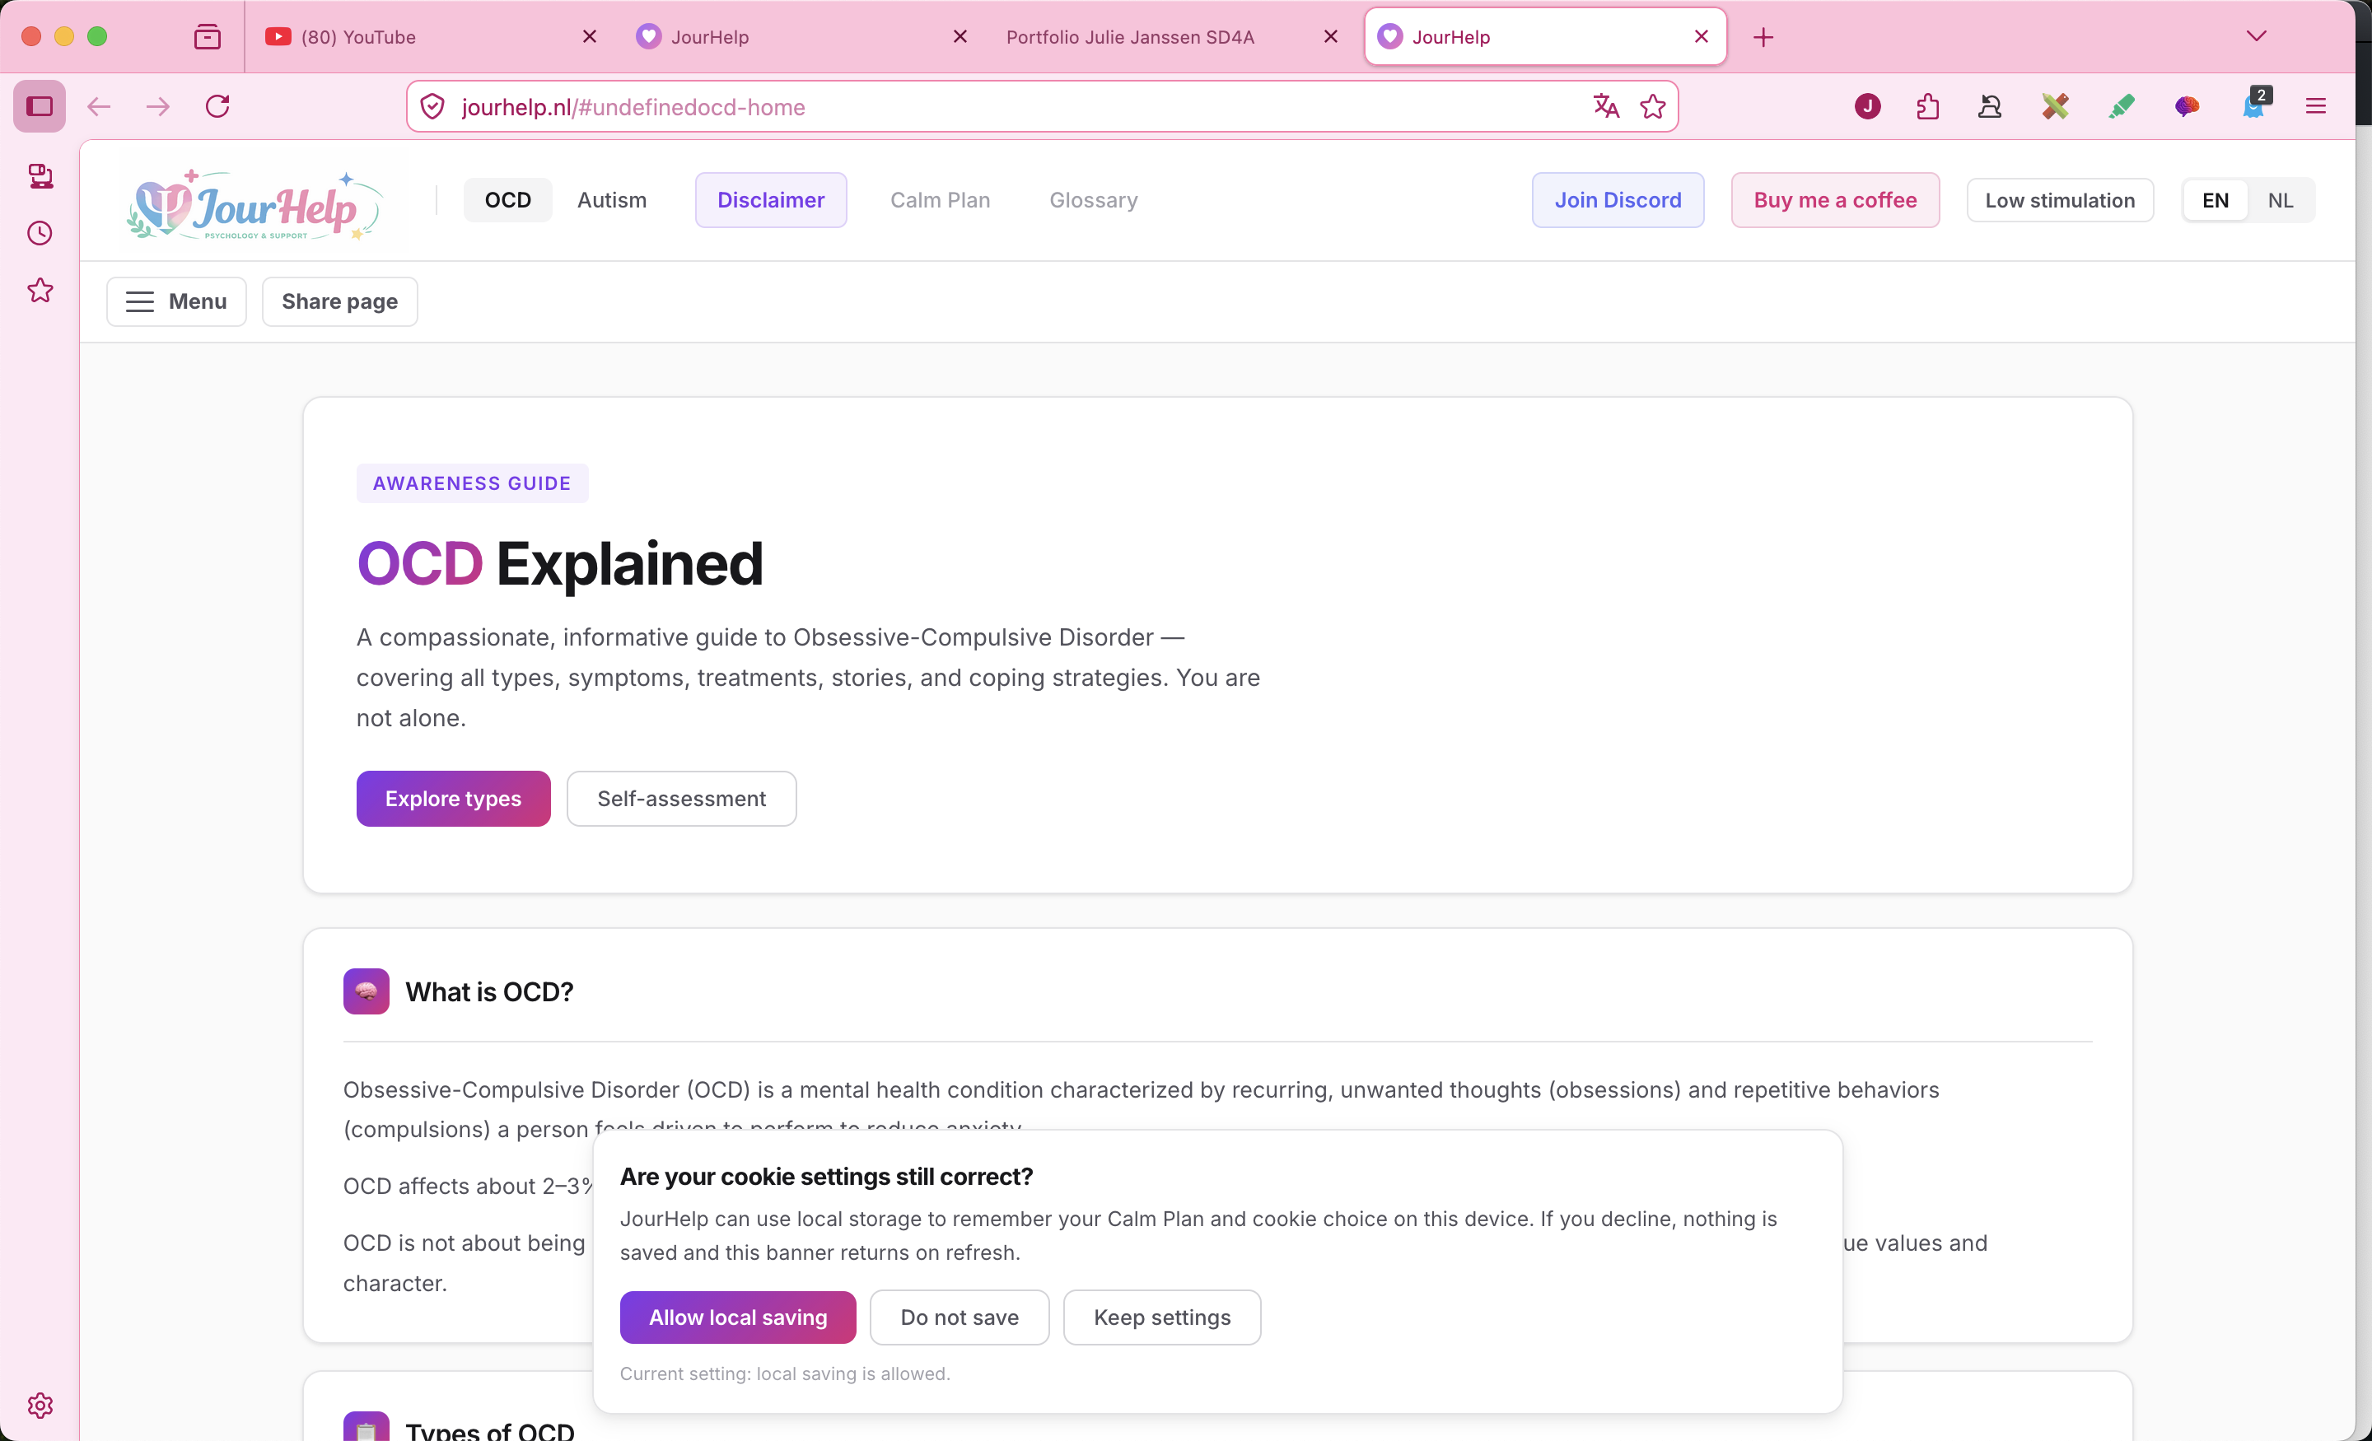Open the Glossary nav item

point(1094,200)
